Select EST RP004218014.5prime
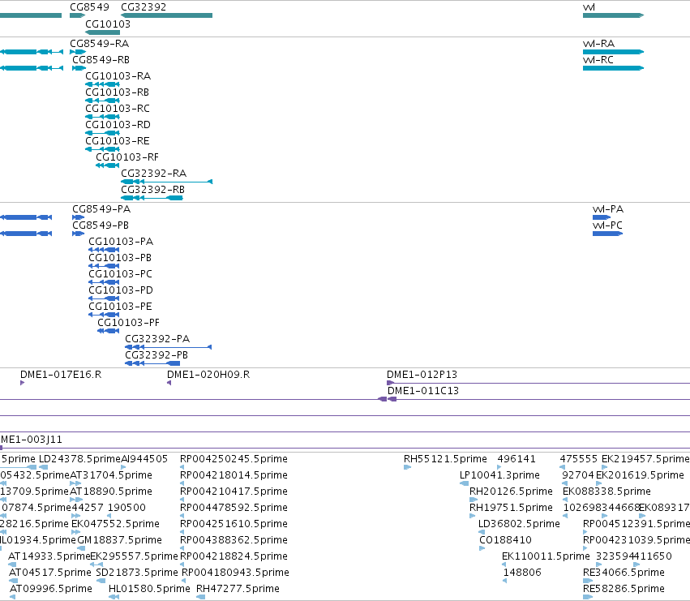The height and width of the screenshot is (601, 690). (x=234, y=475)
